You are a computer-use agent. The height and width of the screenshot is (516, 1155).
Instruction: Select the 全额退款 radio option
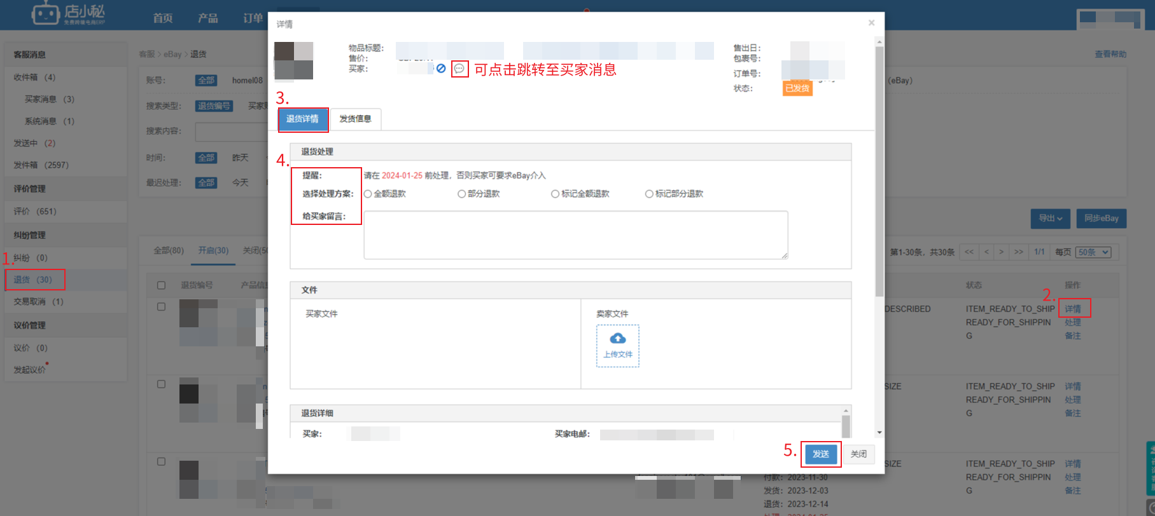368,194
